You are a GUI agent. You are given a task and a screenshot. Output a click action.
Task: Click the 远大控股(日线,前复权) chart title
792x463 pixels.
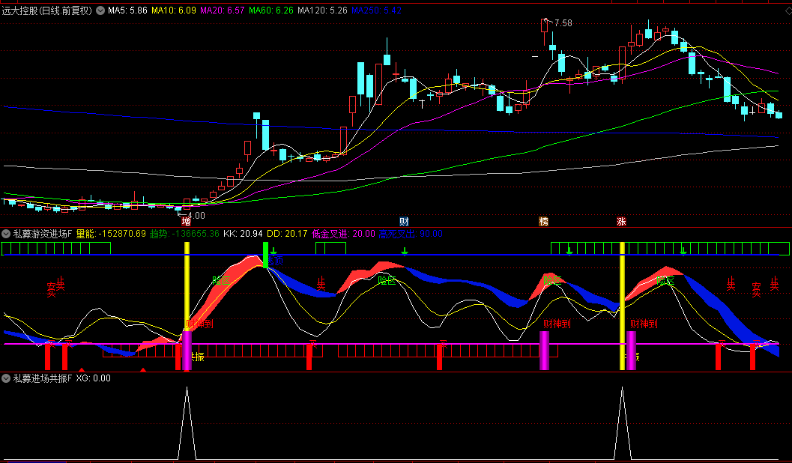(47, 11)
